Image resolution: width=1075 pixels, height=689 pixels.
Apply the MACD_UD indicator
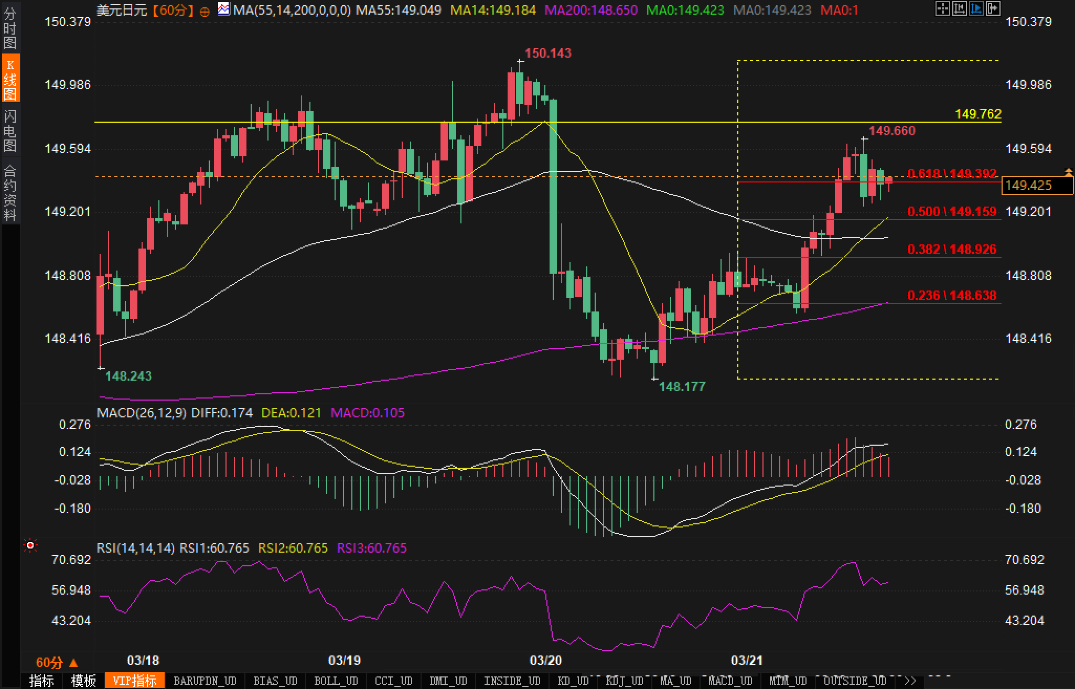click(x=730, y=681)
